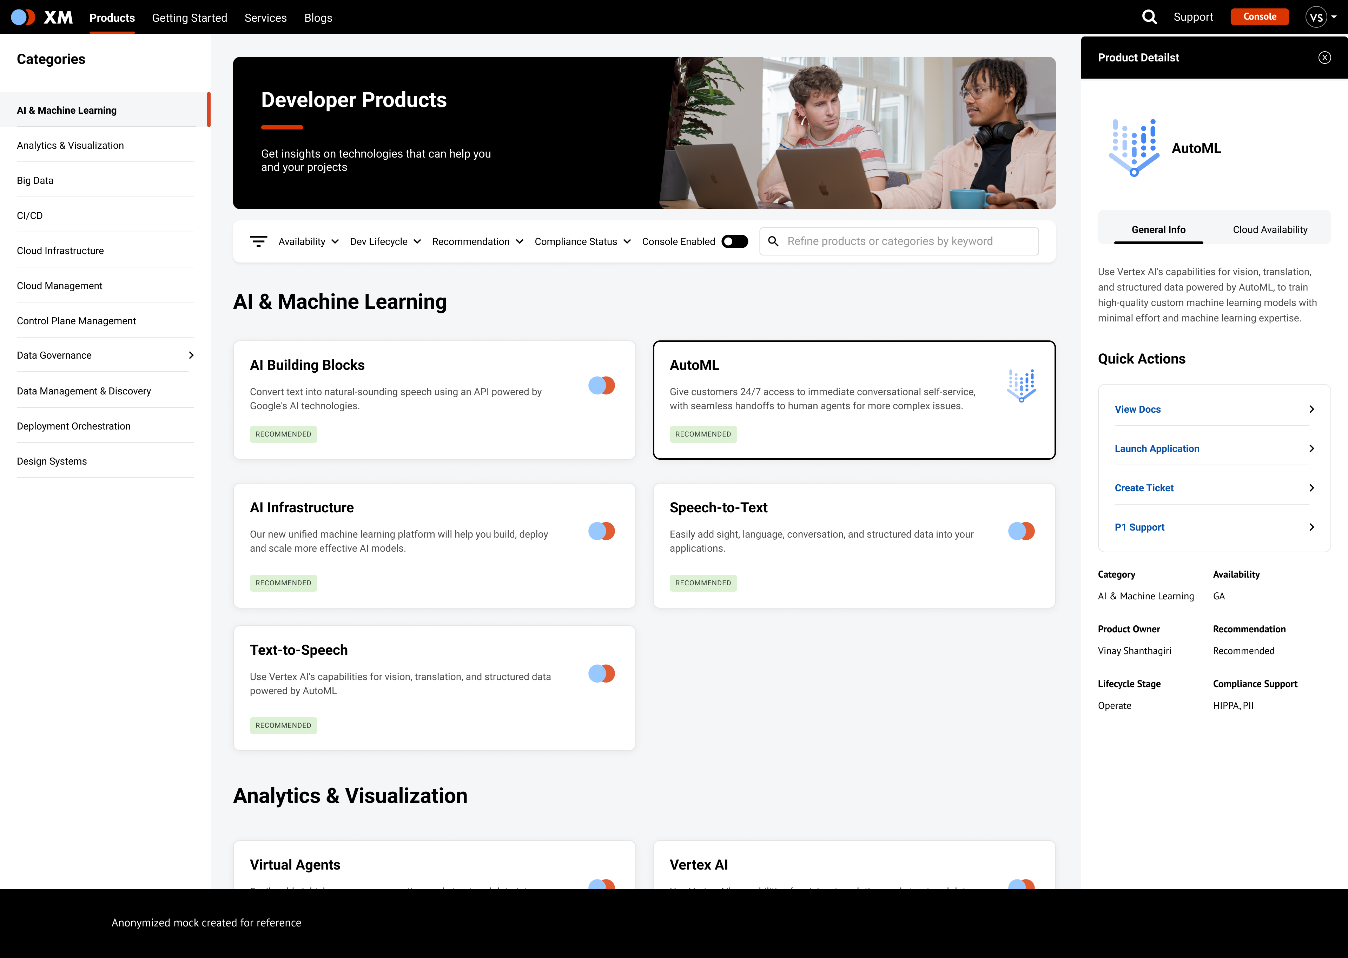Screen dimensions: 1348x958
Task: Open the Compliance Status dropdown
Action: coord(582,241)
